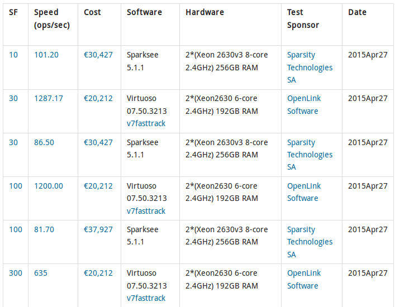Open v7fasttrack link in the 635 row
The height and width of the screenshot is (307, 395).
point(146,298)
